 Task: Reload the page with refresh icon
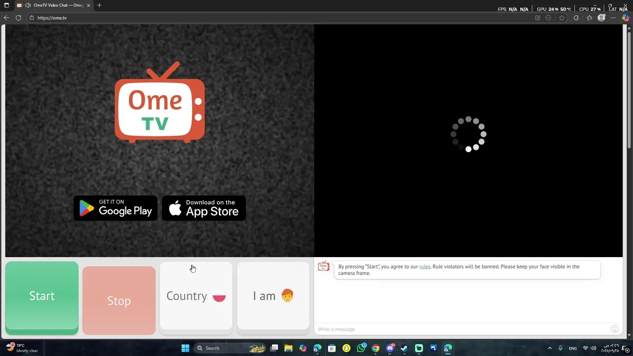[x=18, y=18]
